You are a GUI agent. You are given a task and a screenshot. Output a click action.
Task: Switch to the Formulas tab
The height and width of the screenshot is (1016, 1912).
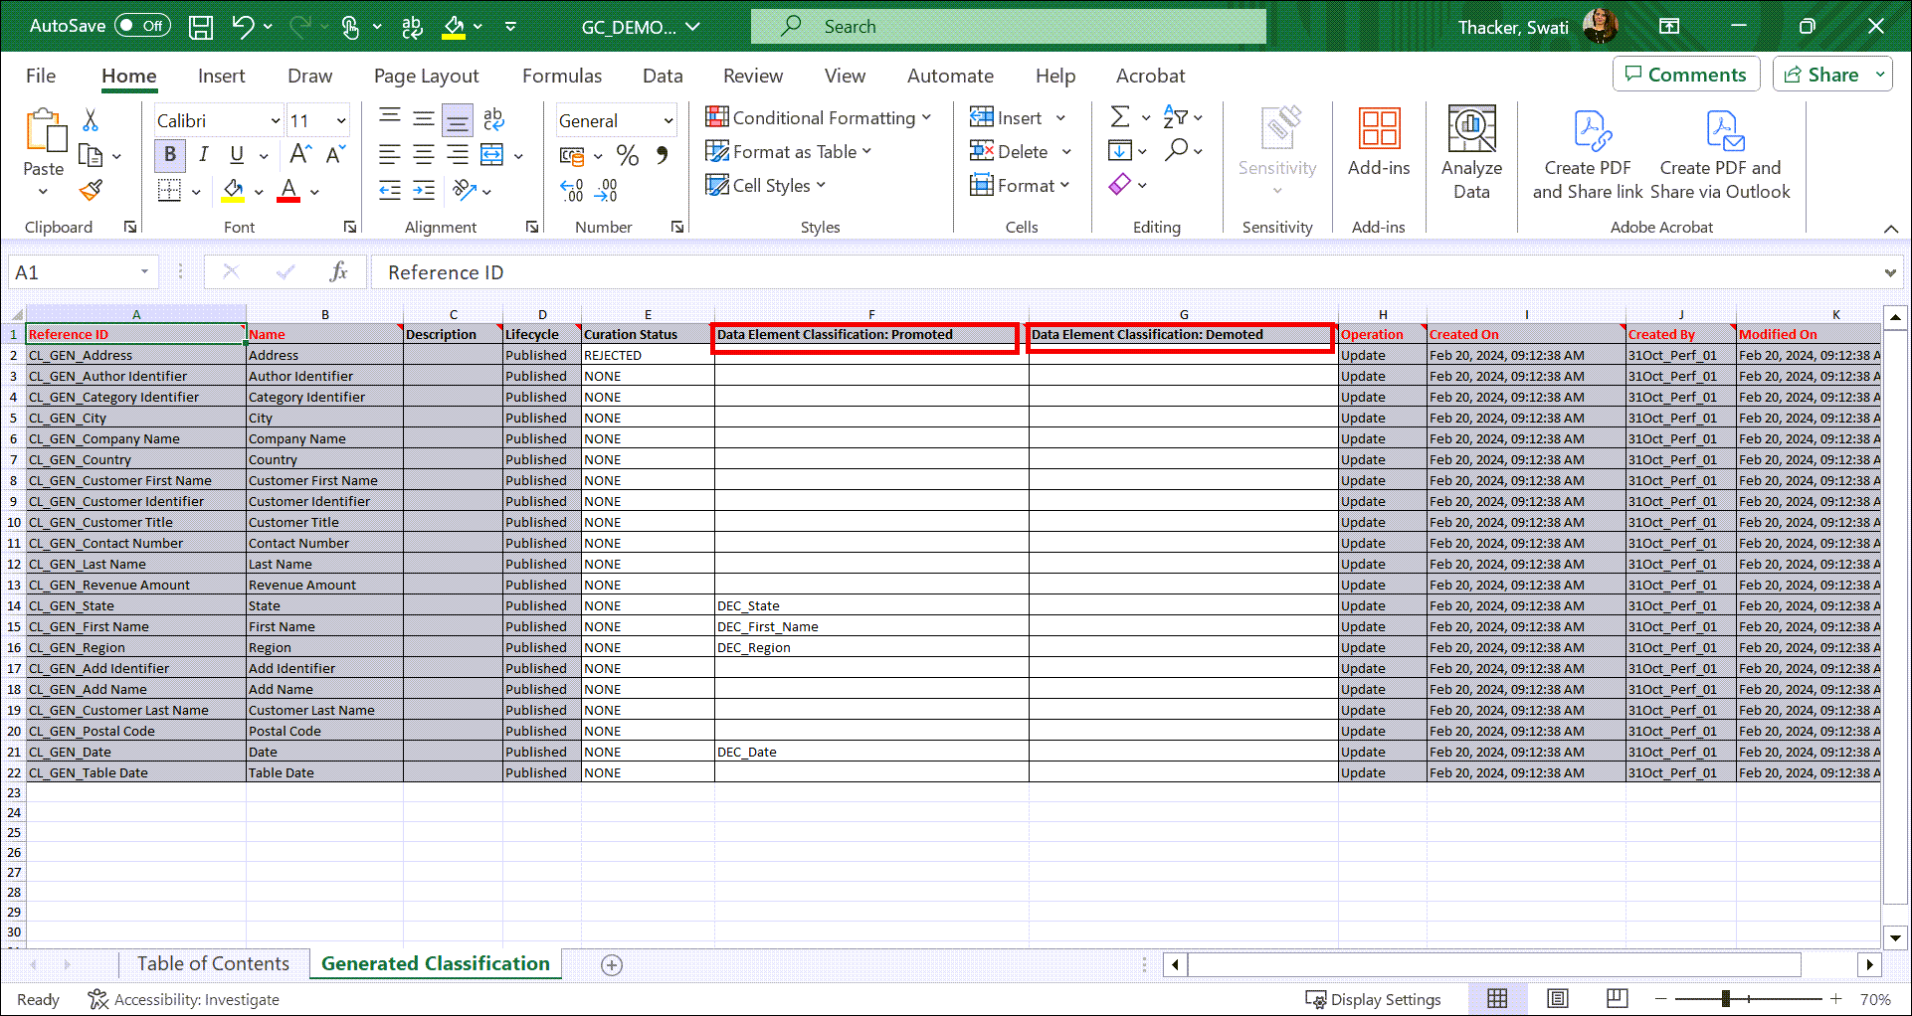pos(562,76)
